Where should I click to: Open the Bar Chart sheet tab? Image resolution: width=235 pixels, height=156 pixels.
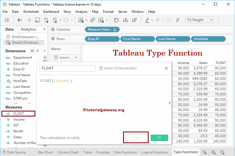(x=46, y=152)
